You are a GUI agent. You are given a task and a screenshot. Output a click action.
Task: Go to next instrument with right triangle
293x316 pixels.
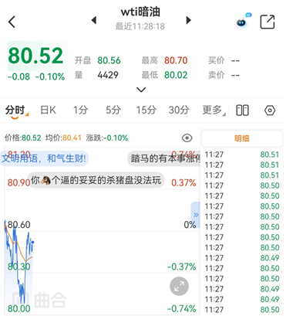click(x=188, y=20)
